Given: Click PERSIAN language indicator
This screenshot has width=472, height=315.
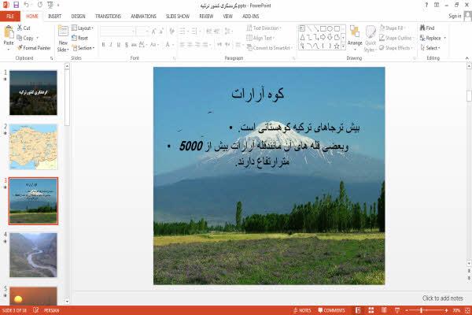Looking at the screenshot, I should 51,310.
